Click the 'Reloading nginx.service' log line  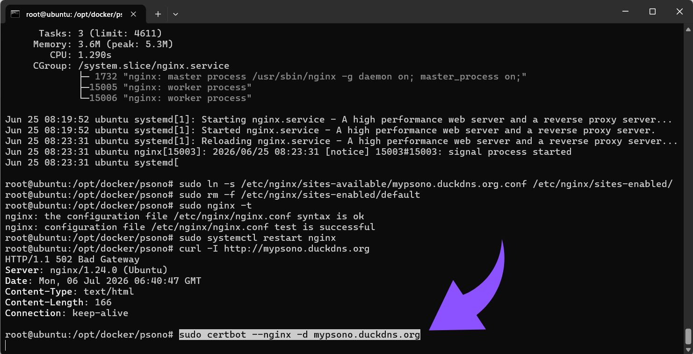coord(342,141)
